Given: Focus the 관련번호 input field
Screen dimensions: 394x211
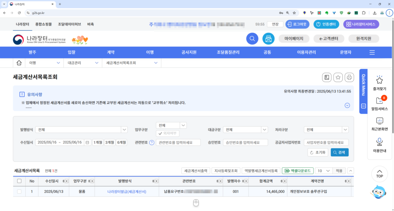Looking at the screenshot, I should click(179, 143).
